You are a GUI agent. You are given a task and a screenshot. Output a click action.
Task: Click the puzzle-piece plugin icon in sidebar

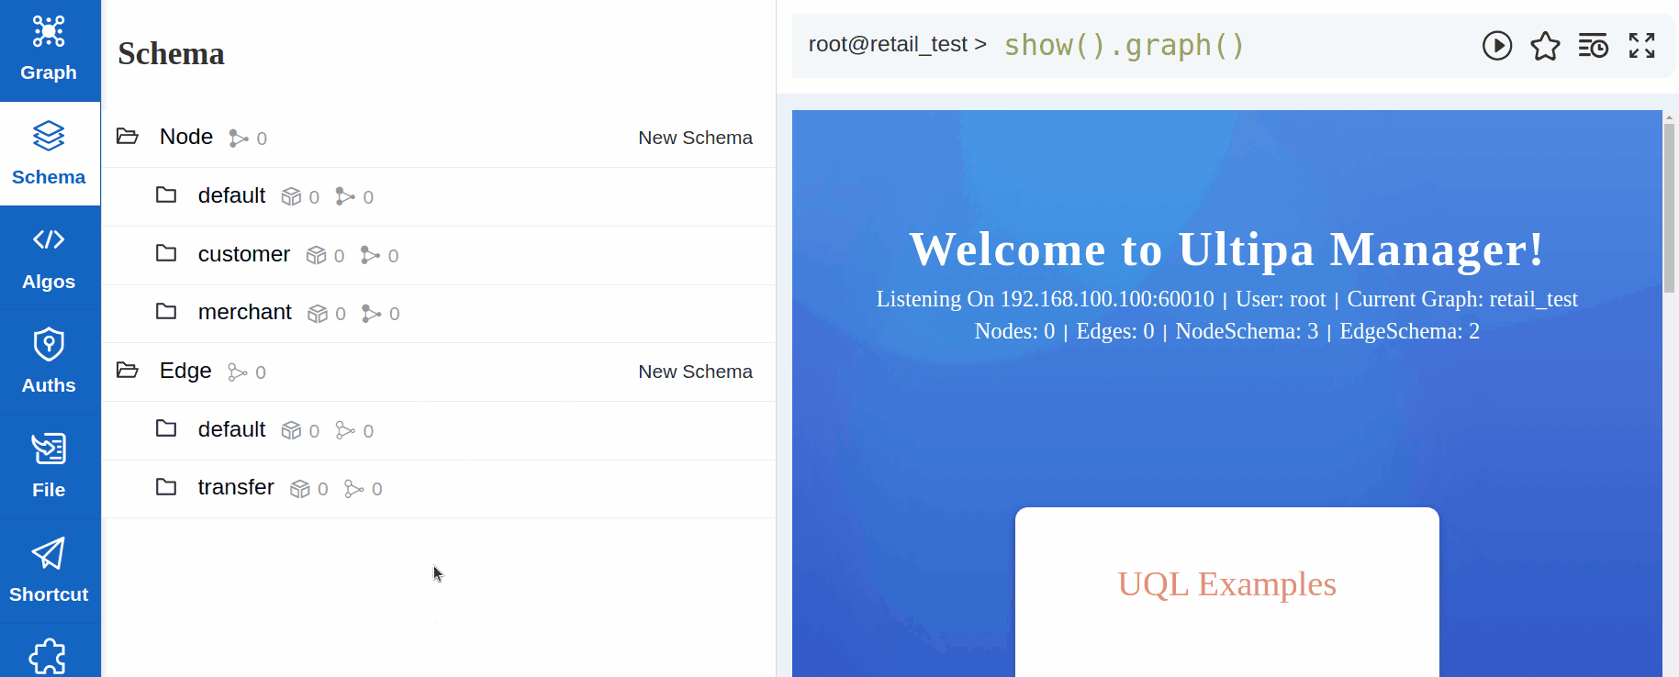(48, 655)
